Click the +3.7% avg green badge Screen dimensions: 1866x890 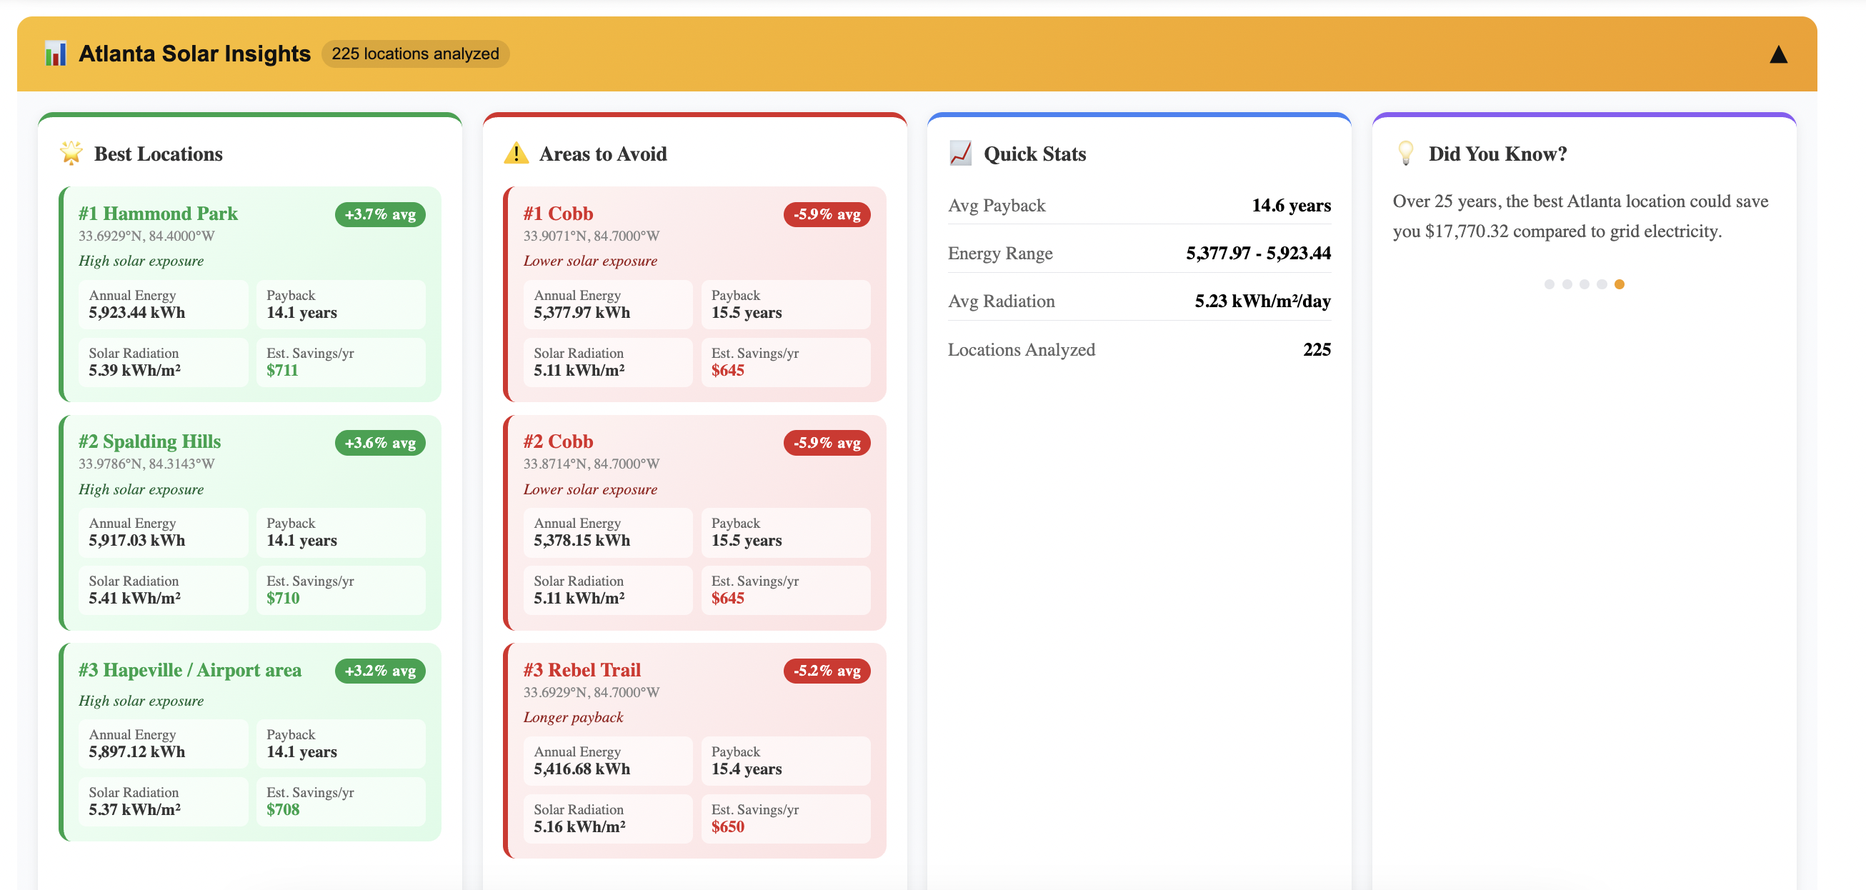tap(379, 214)
